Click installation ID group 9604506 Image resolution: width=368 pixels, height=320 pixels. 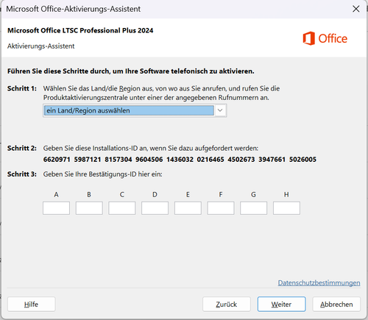coord(149,160)
